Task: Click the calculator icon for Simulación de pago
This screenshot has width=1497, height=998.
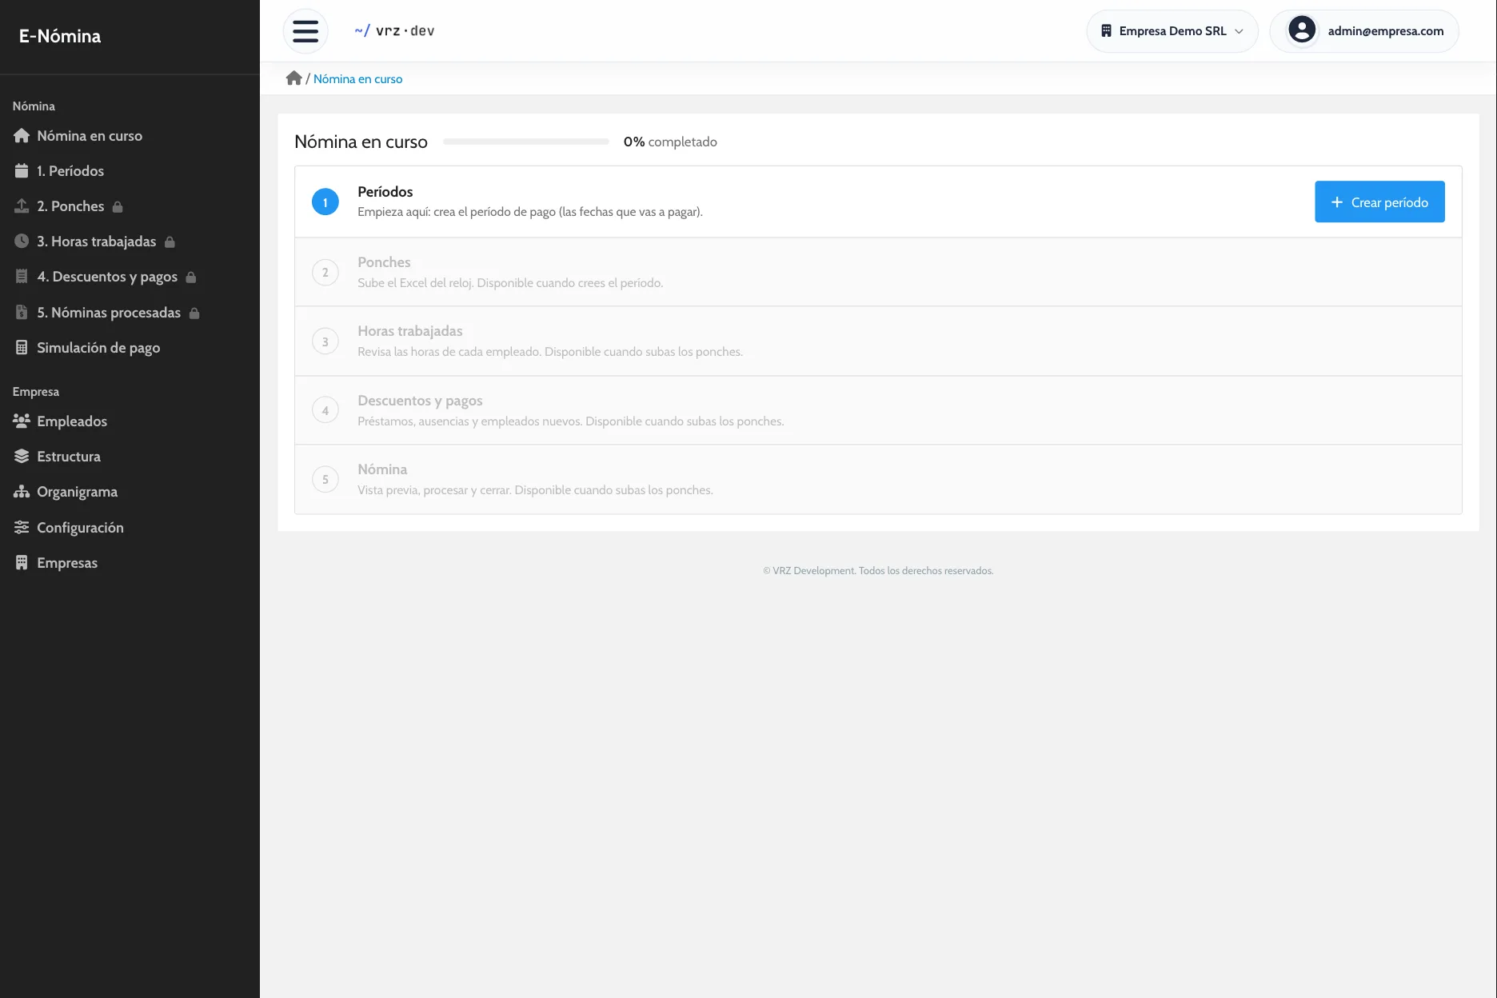Action: (22, 348)
